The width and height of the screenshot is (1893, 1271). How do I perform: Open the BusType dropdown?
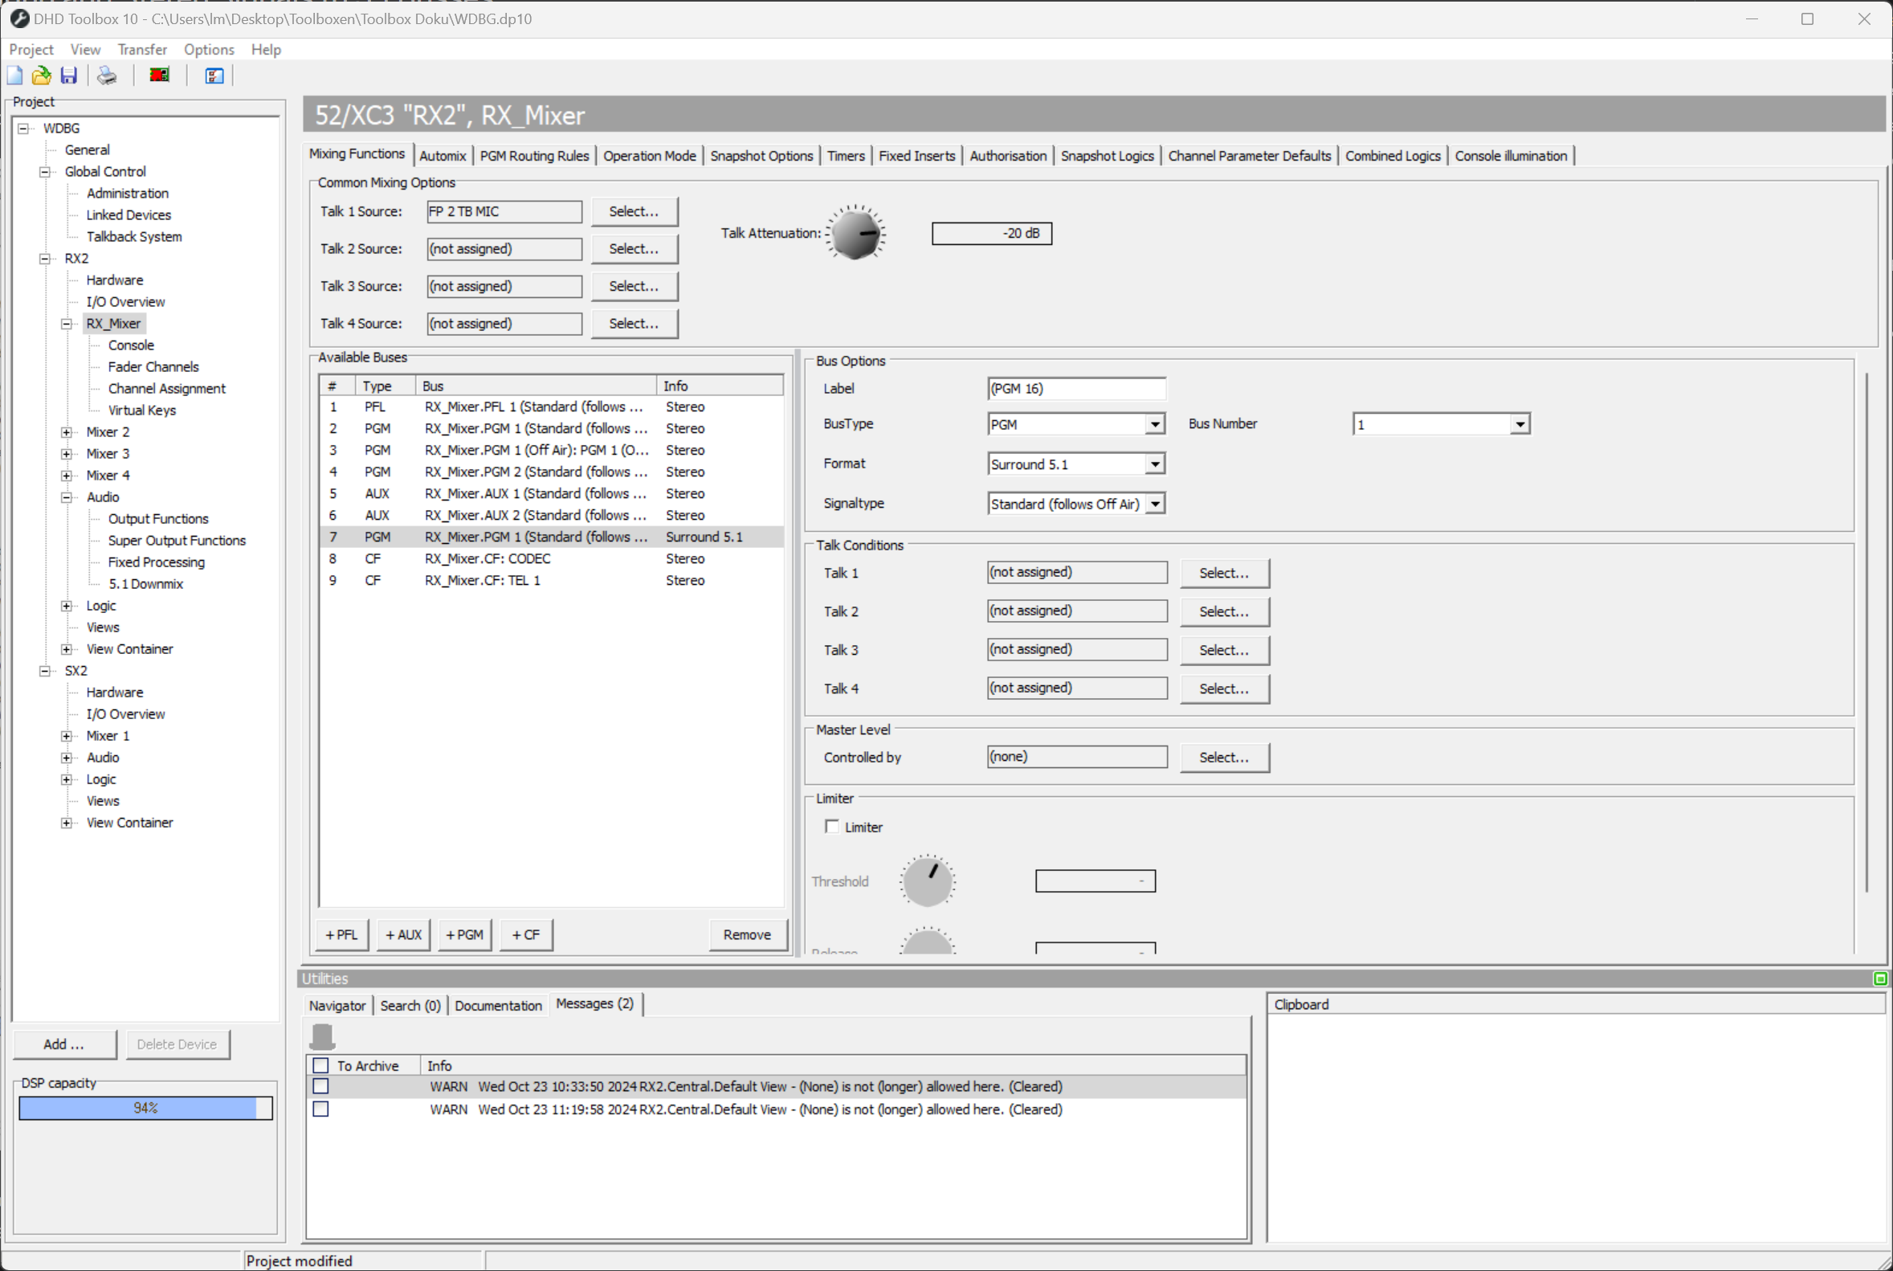tap(1155, 424)
